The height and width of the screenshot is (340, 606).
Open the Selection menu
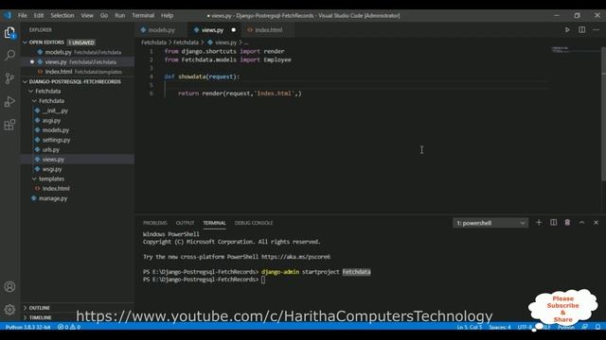pos(62,15)
